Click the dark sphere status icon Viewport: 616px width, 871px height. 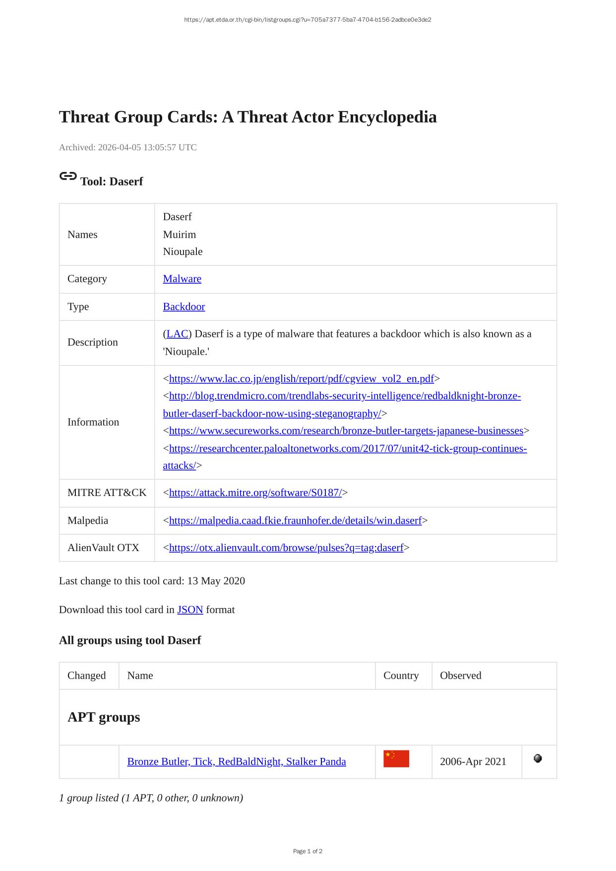(x=538, y=758)
